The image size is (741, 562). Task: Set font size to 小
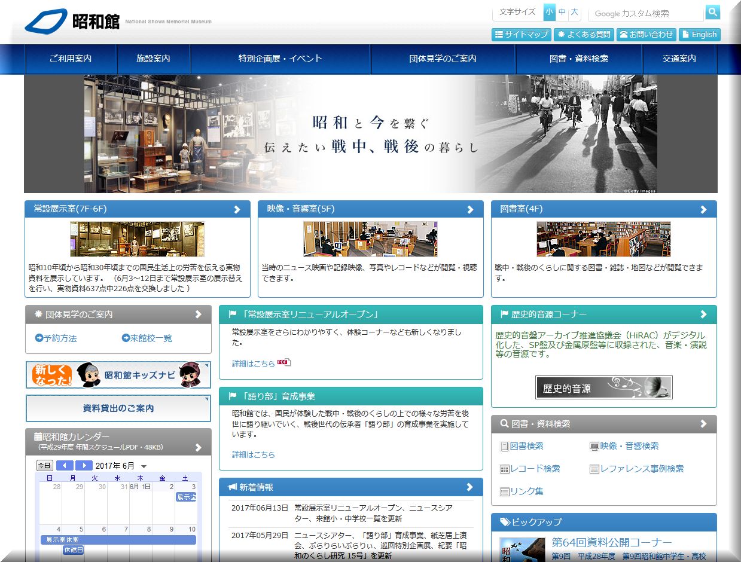(549, 13)
